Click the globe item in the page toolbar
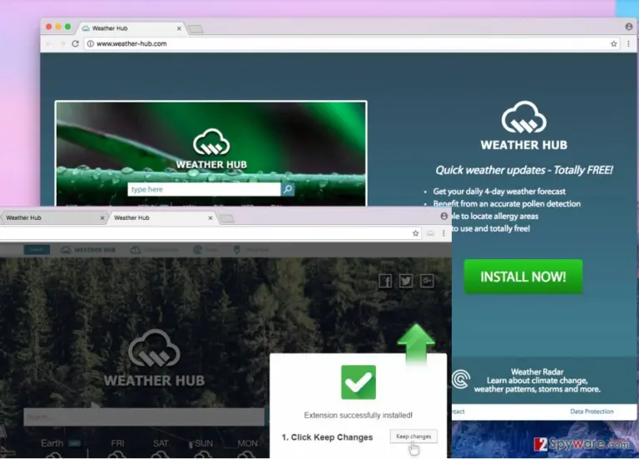Viewport: 639px width, 459px height. (x=206, y=250)
